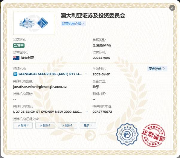Expand the 更多 attachments dropdown
The height and width of the screenshot is (158, 180).
(88, 126)
